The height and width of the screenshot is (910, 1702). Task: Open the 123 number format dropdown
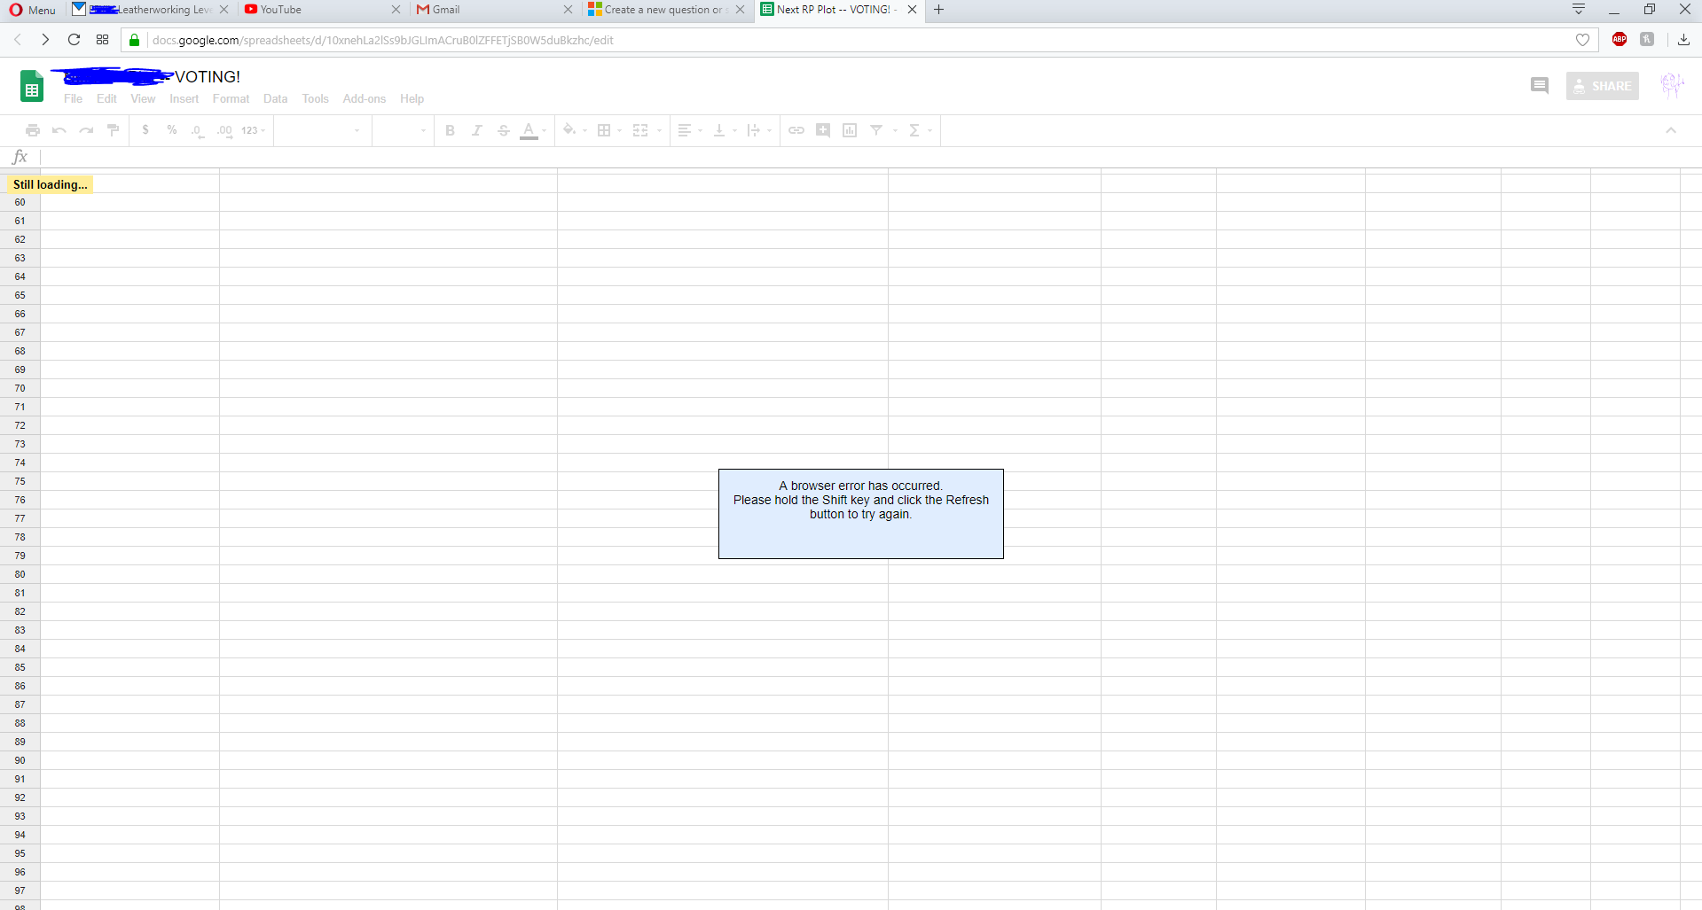[253, 130]
